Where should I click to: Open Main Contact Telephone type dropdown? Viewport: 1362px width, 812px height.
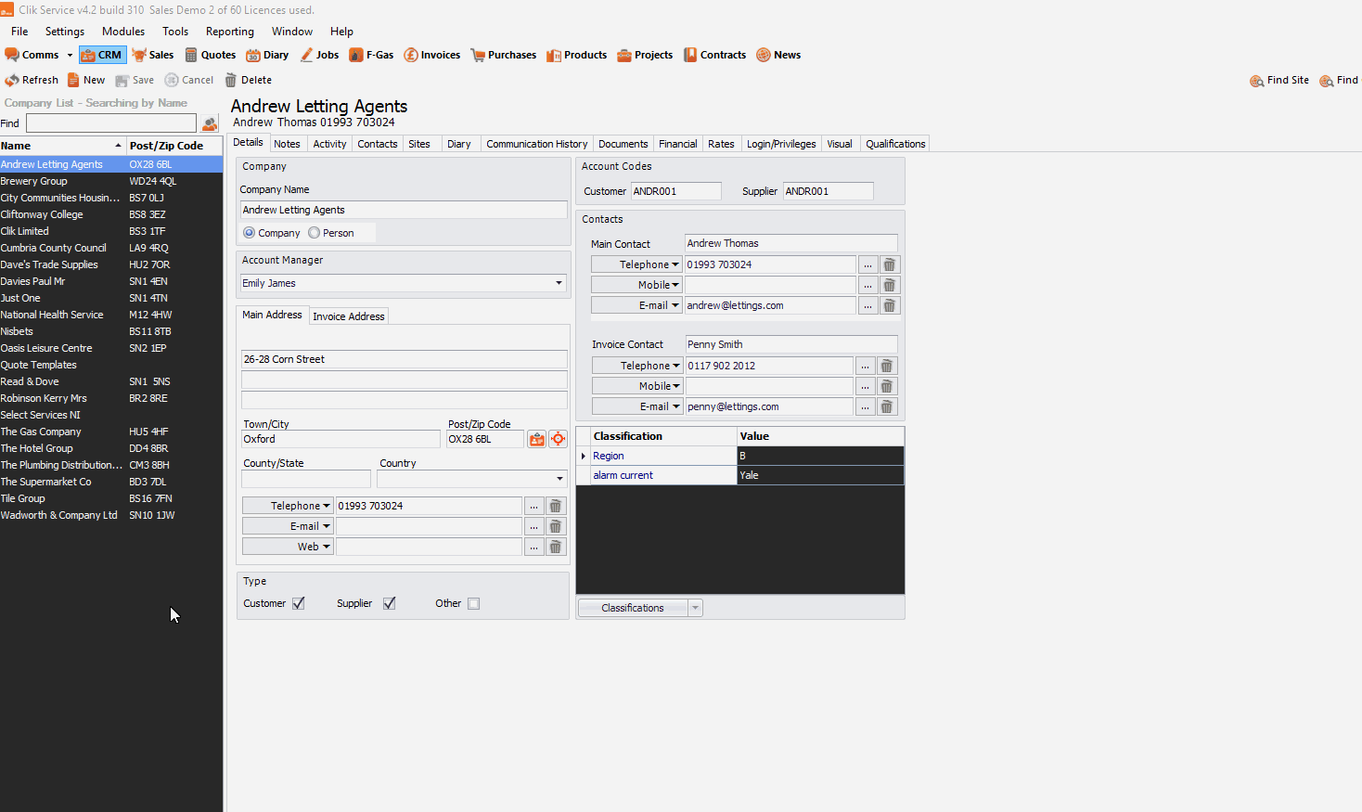[636, 264]
